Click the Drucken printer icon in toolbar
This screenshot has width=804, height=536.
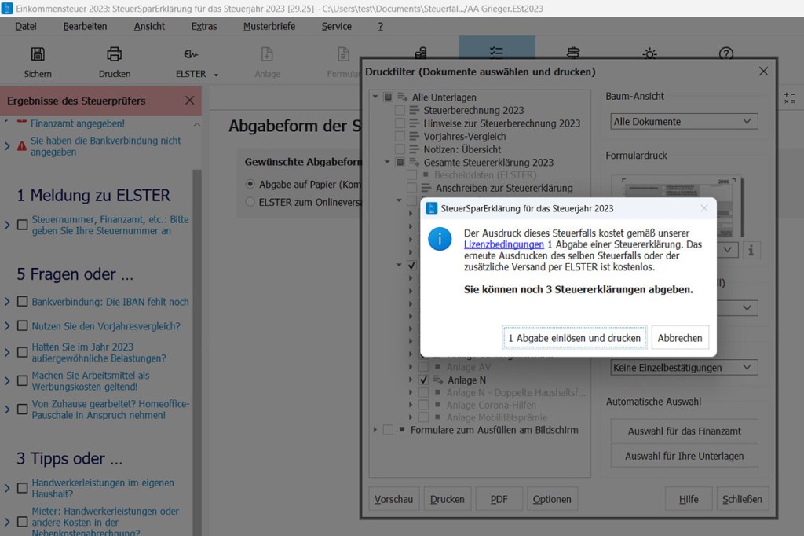115,54
